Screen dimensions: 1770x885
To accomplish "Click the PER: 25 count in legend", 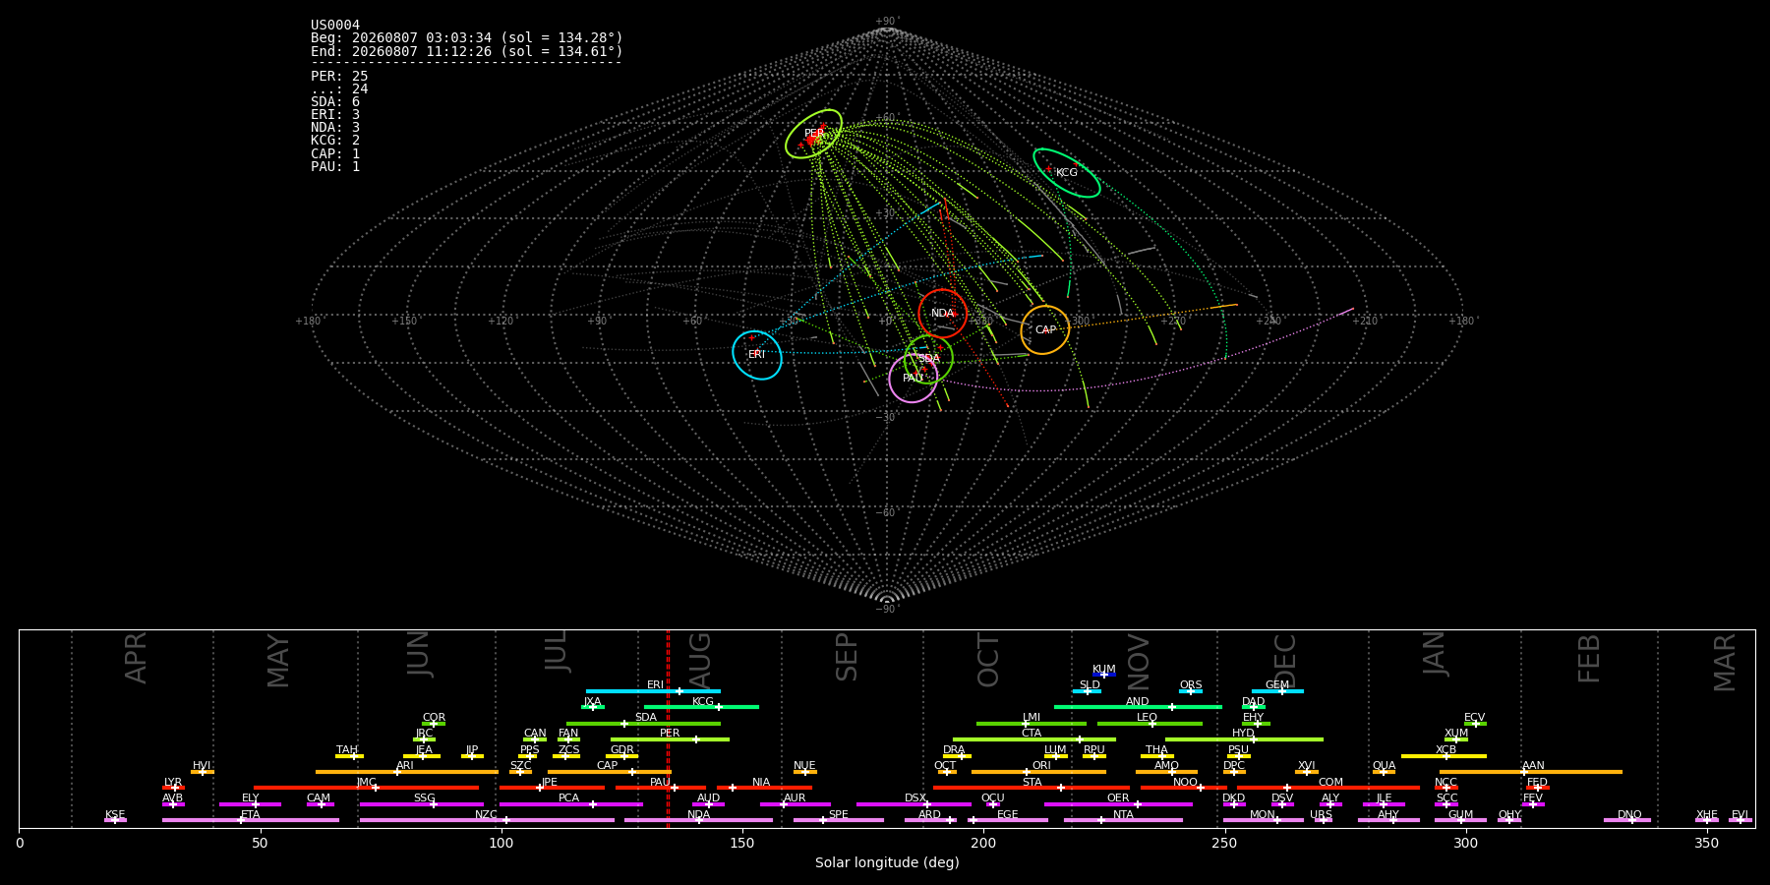I will click(339, 76).
